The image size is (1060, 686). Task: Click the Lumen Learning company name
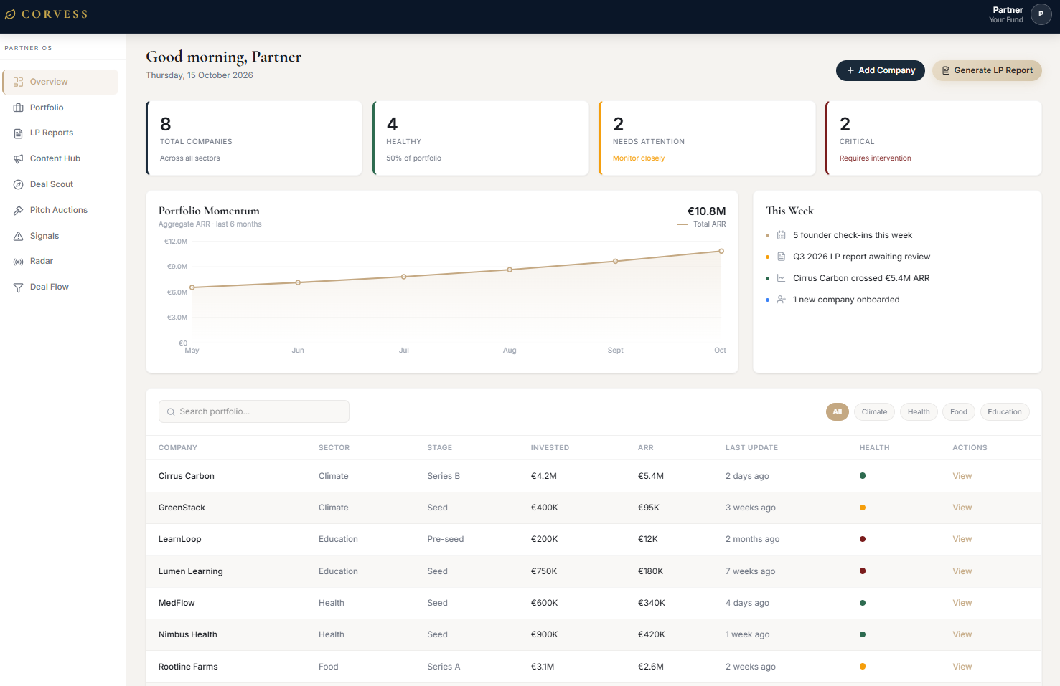[x=191, y=571]
